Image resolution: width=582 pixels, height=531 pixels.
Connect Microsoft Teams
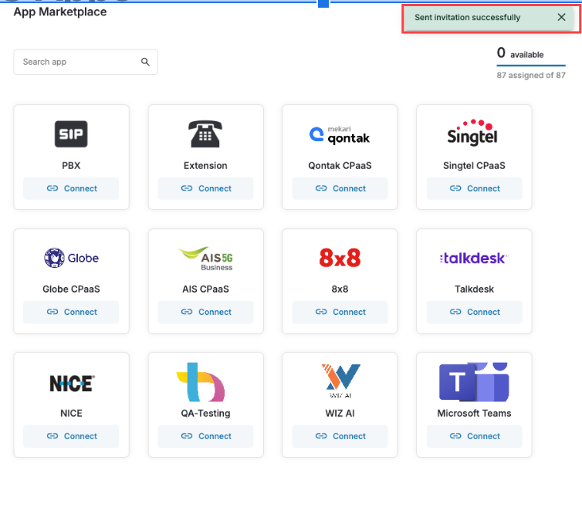[475, 436]
